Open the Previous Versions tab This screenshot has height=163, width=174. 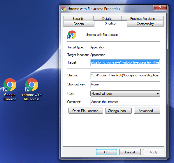(142, 19)
